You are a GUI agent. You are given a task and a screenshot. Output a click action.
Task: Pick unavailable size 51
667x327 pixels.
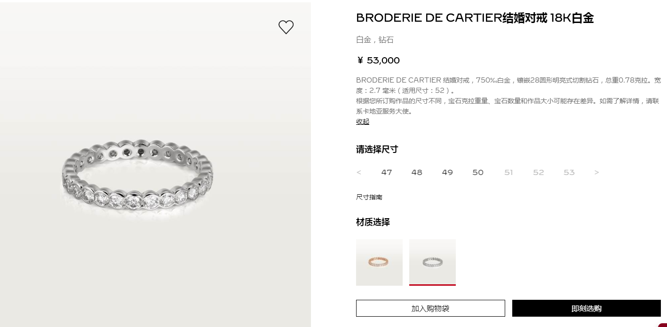508,172
